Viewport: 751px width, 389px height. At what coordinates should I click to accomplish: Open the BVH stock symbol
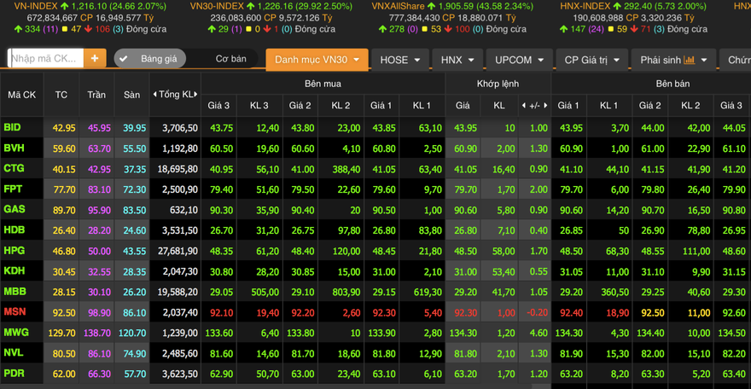pos(14,148)
